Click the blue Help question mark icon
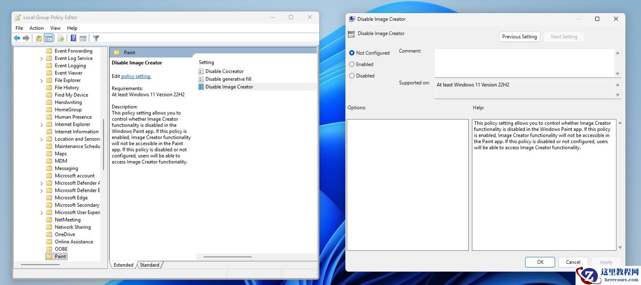Viewport: 641px width, 285px height. (x=73, y=38)
